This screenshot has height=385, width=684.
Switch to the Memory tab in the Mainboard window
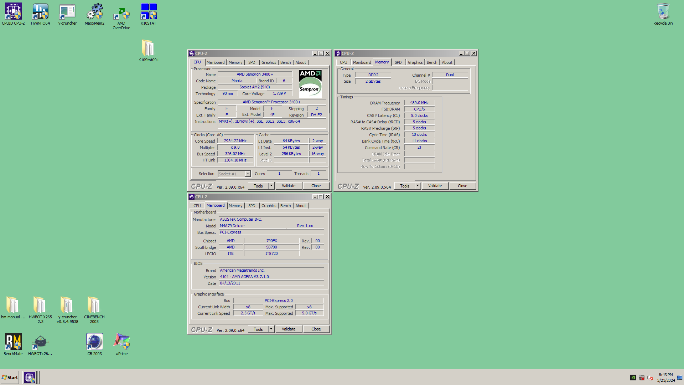(235, 206)
